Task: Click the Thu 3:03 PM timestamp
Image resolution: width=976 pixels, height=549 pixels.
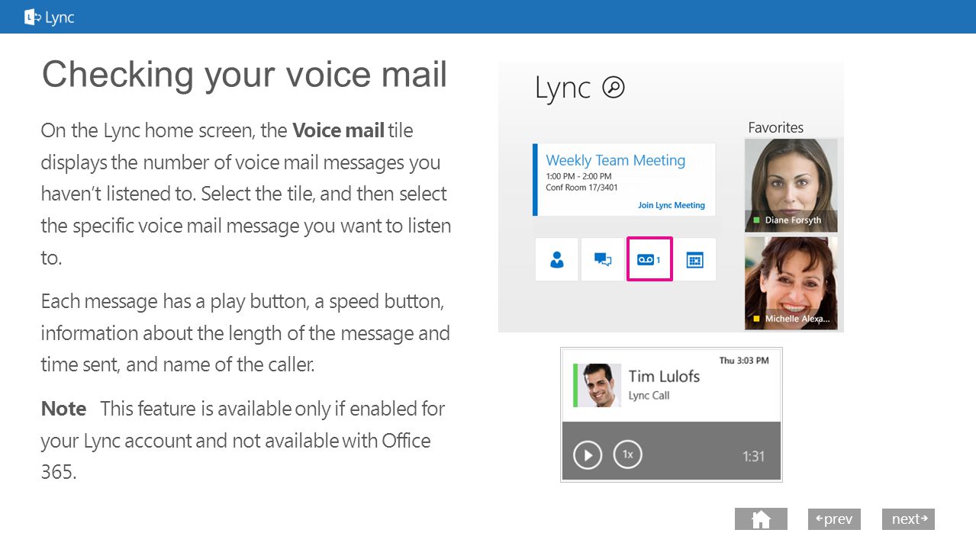Action: tap(744, 360)
